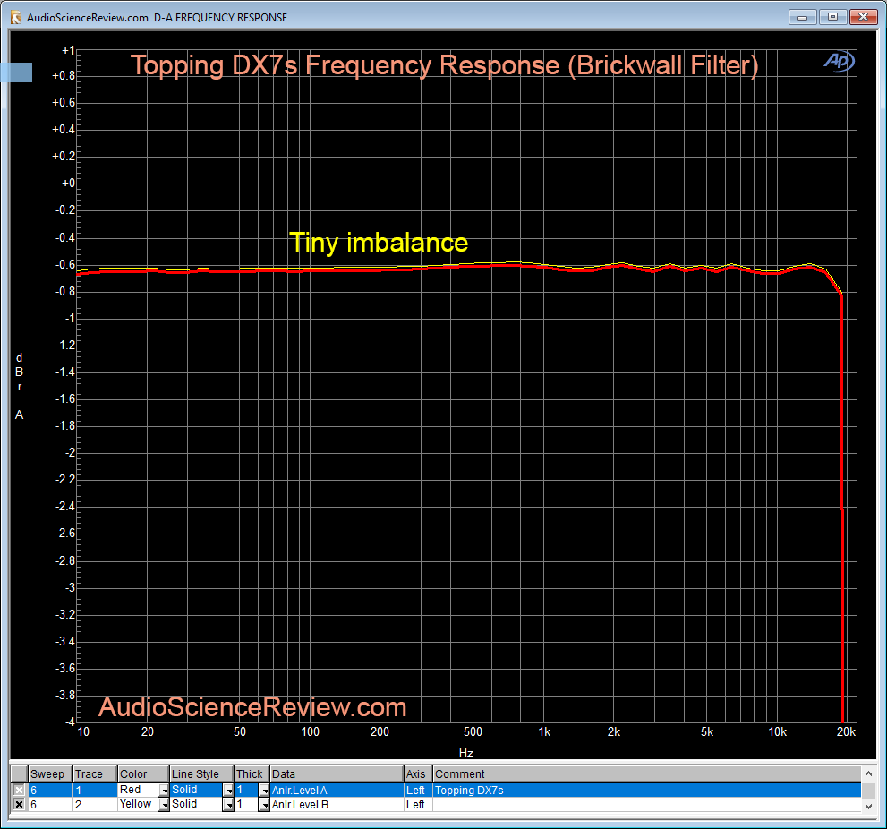Click the Sweep column header
The height and width of the screenshot is (829, 887).
coord(50,774)
